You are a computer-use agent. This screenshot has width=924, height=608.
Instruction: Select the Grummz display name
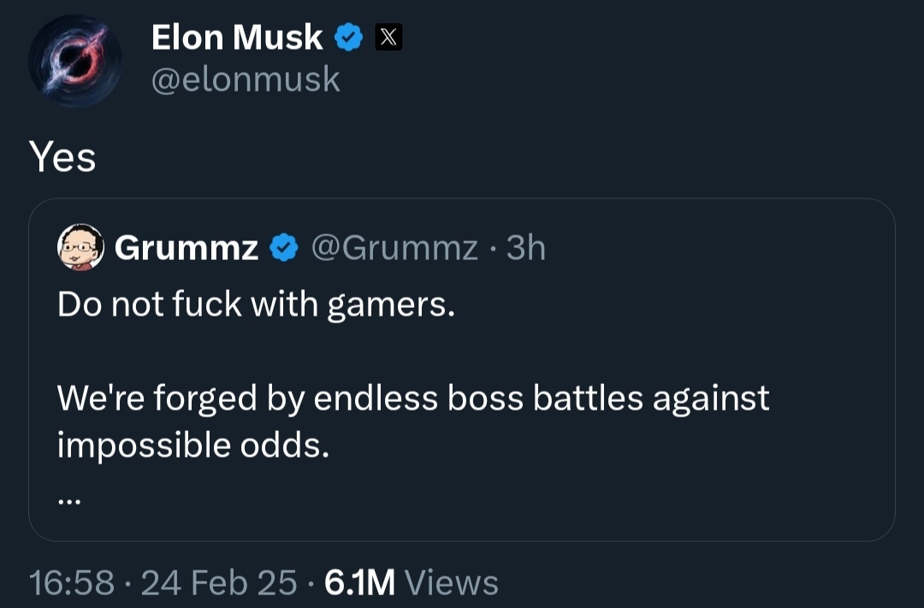pyautogui.click(x=187, y=248)
